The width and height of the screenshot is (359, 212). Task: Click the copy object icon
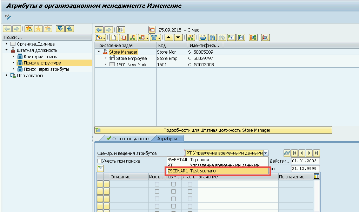(x=123, y=37)
